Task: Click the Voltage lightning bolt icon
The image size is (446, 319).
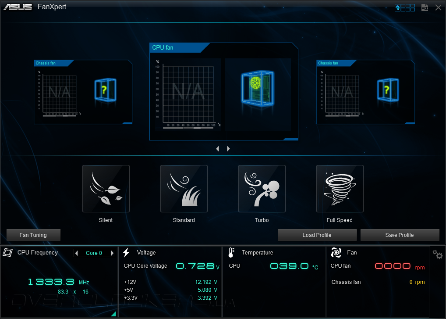Action: click(126, 252)
